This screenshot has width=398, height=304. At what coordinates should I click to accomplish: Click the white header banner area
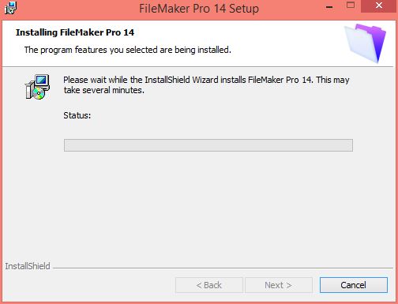199,43
